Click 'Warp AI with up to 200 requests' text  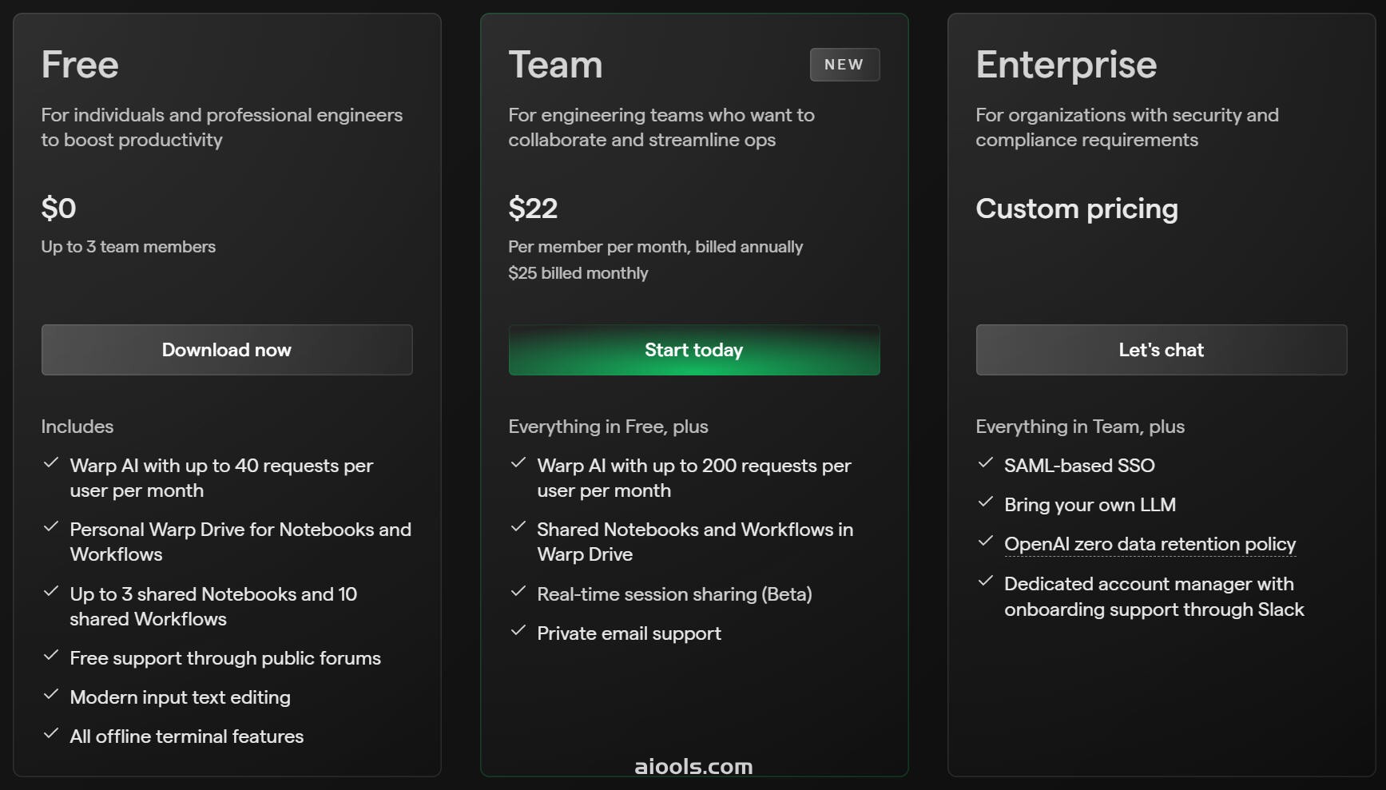pos(694,478)
